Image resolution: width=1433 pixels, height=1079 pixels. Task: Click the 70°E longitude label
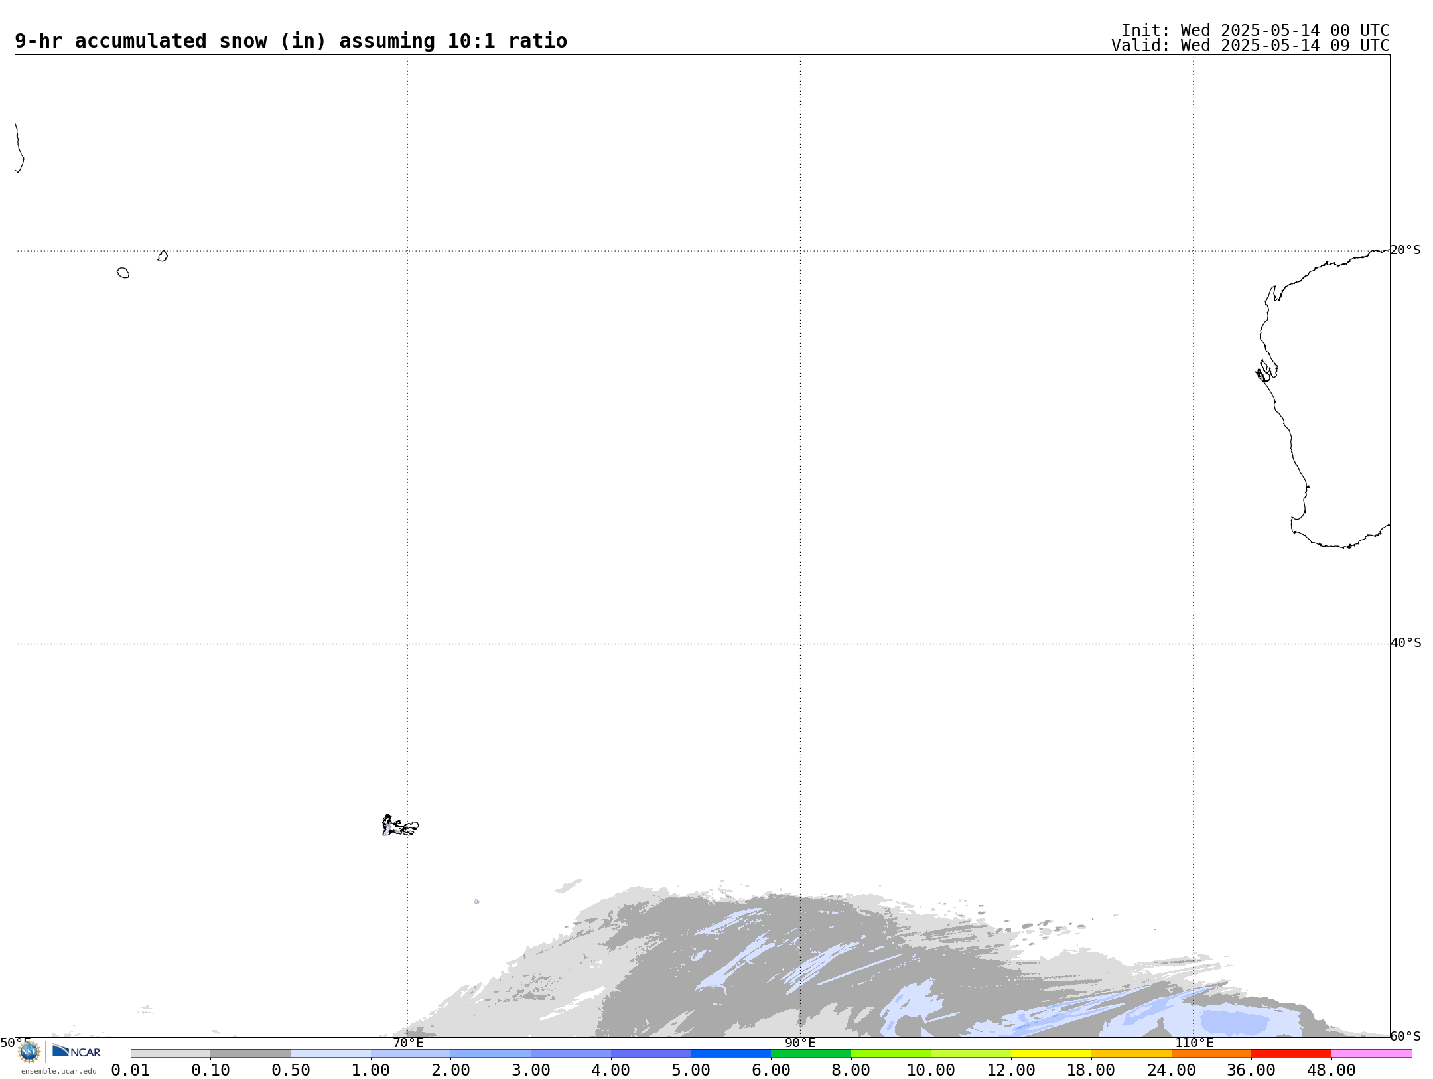point(408,1043)
